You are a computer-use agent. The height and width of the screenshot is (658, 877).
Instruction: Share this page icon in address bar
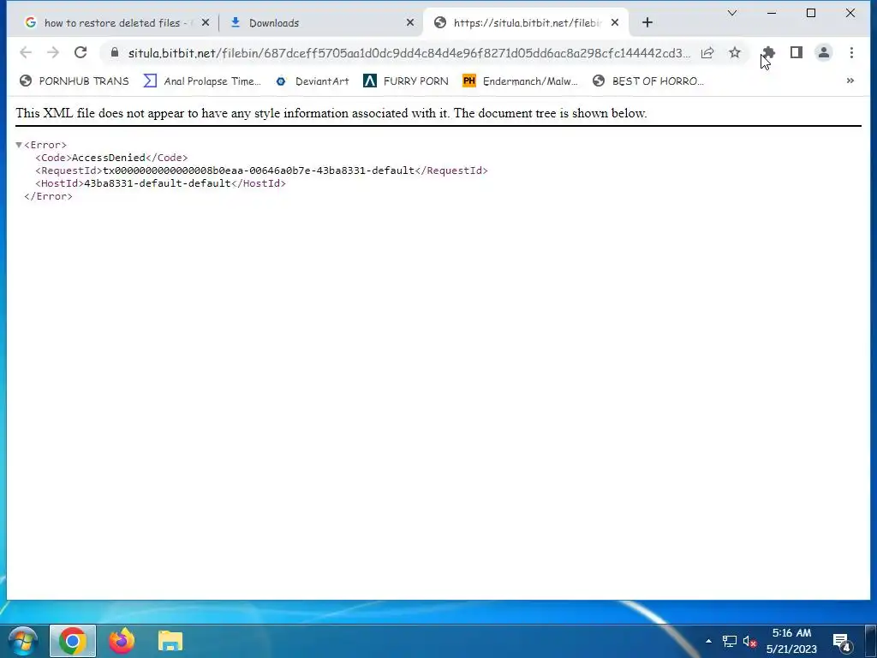[x=707, y=52]
